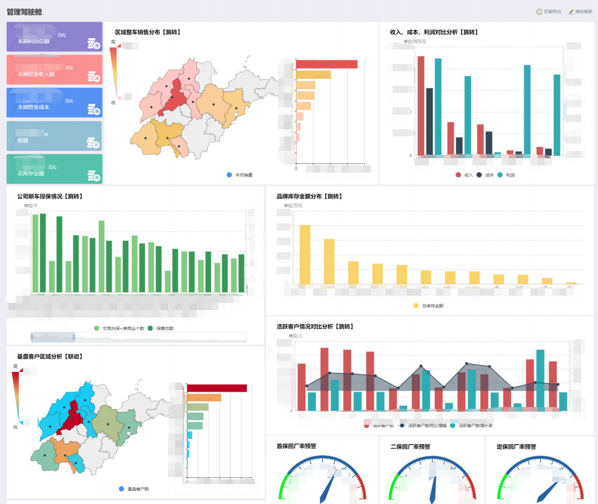Toggle the 总库存金额 legend item
Screen dimensions: 598x504
(428, 305)
